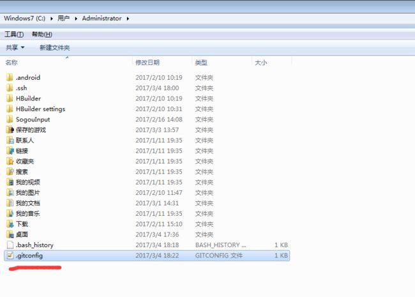Click the 桌面 desktop folder icon
The height and width of the screenshot is (297, 415).
click(10, 234)
